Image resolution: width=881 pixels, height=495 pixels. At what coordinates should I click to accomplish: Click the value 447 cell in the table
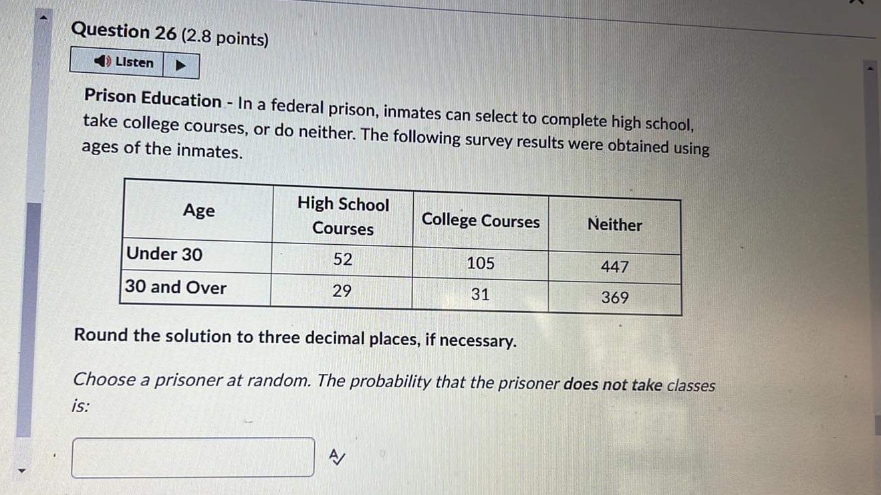point(614,266)
